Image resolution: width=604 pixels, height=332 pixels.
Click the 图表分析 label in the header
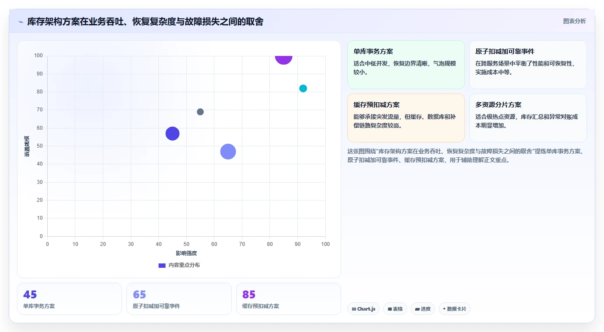[x=574, y=21]
